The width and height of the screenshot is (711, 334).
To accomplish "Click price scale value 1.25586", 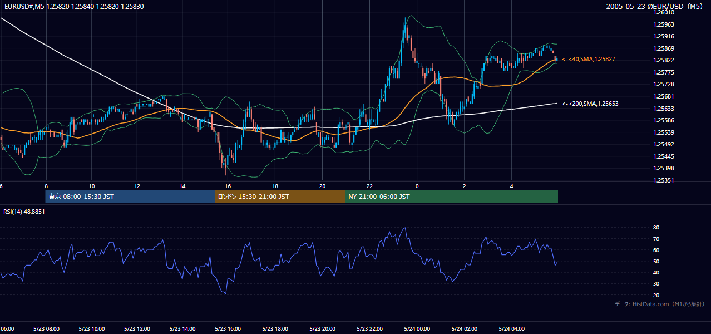I will tap(664, 120).
